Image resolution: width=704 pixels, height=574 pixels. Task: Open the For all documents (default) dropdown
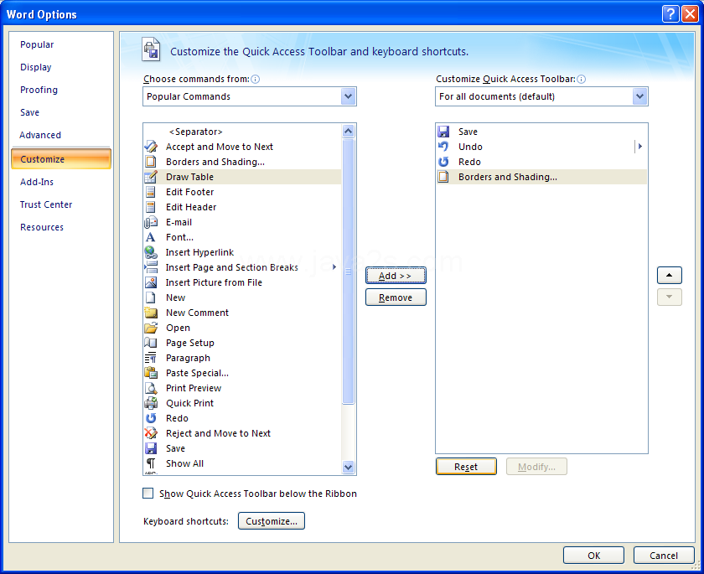(x=639, y=96)
